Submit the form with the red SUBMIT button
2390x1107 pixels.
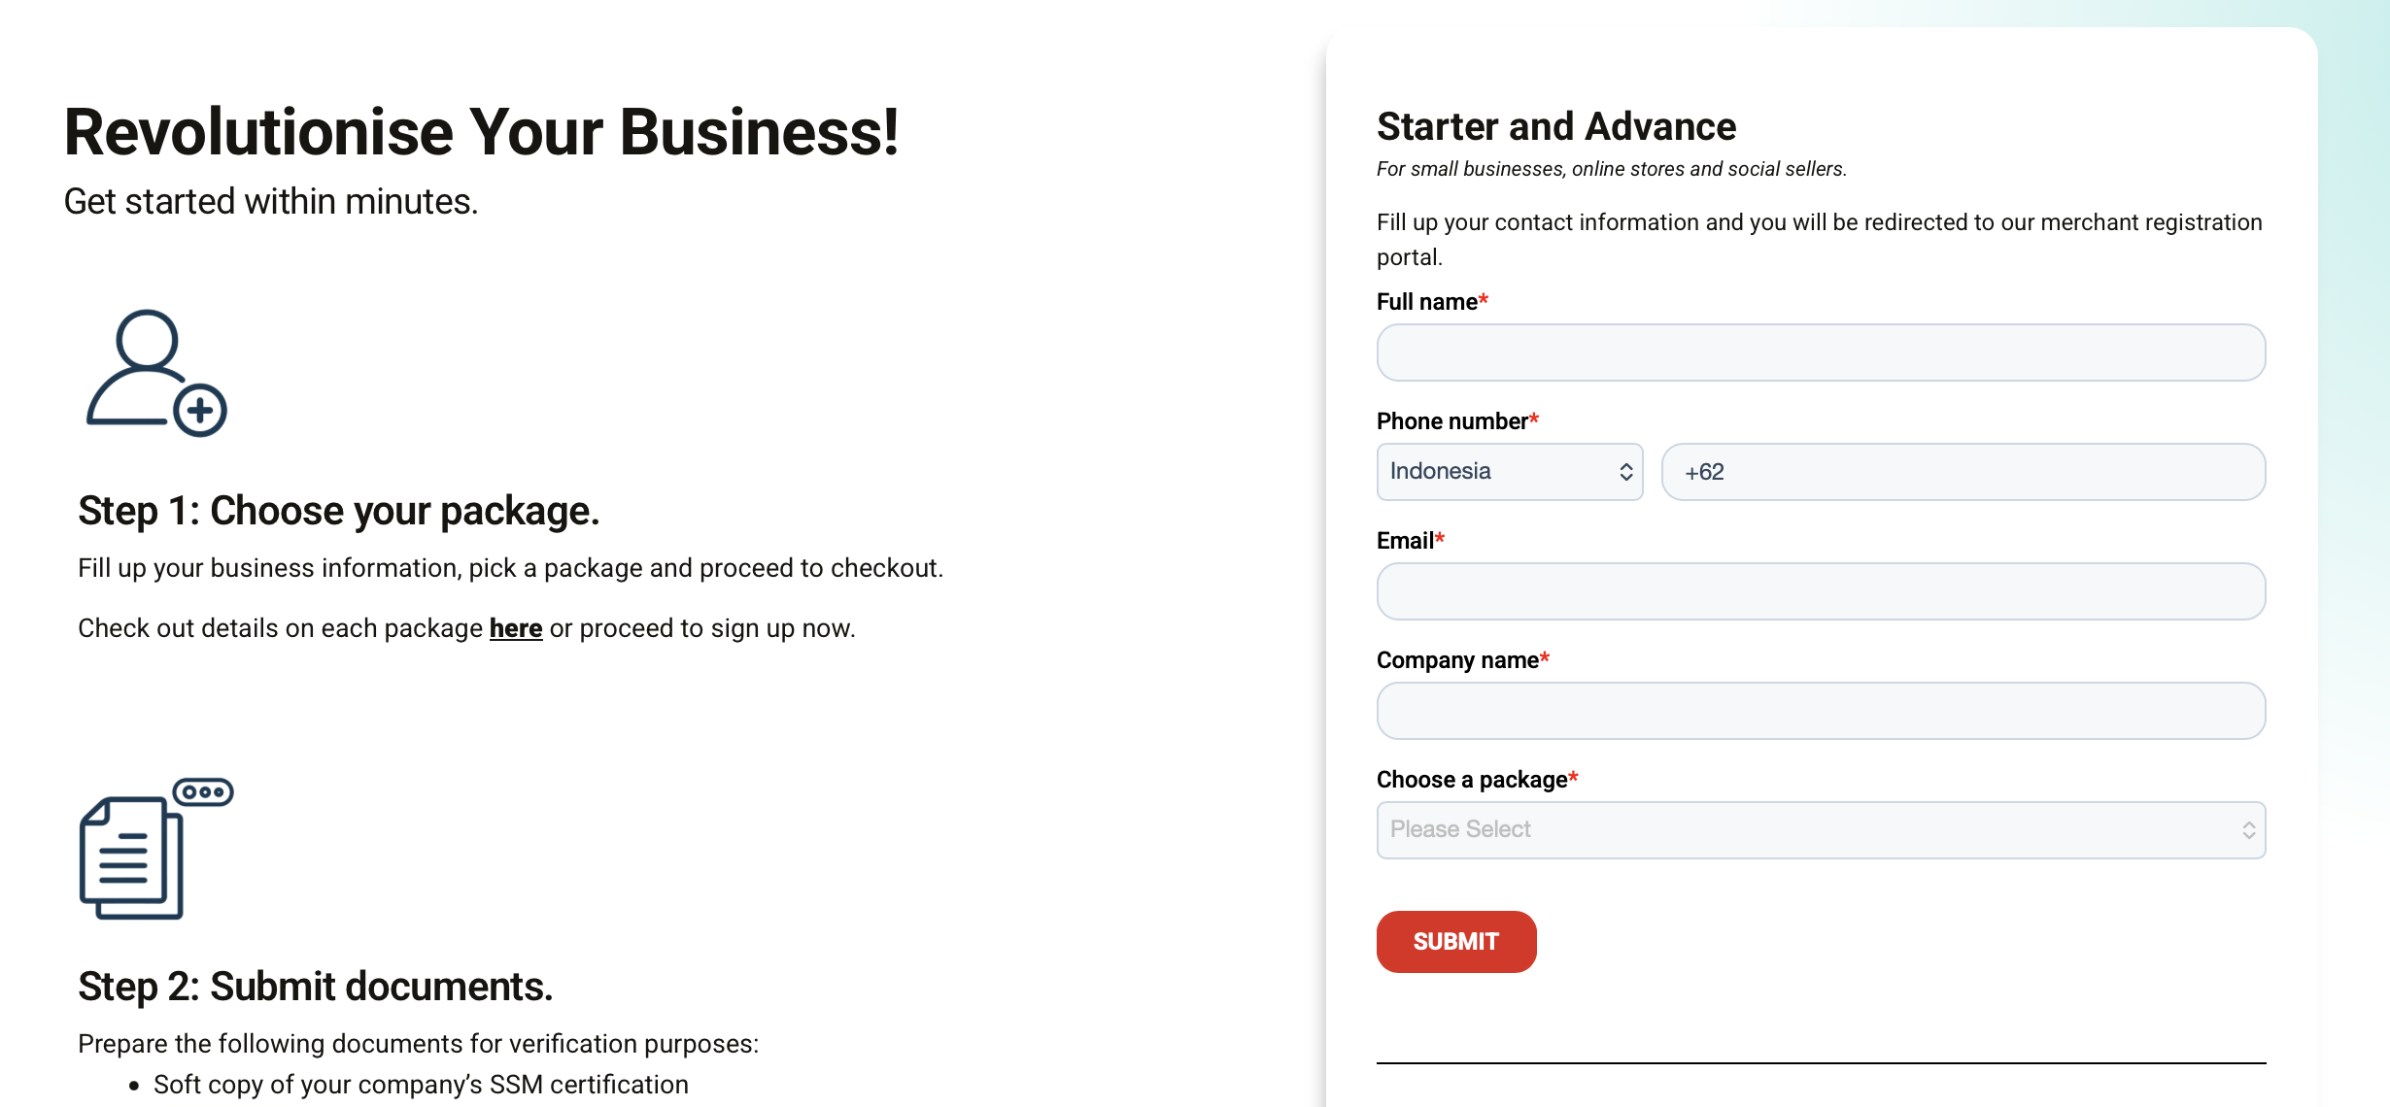(1456, 942)
